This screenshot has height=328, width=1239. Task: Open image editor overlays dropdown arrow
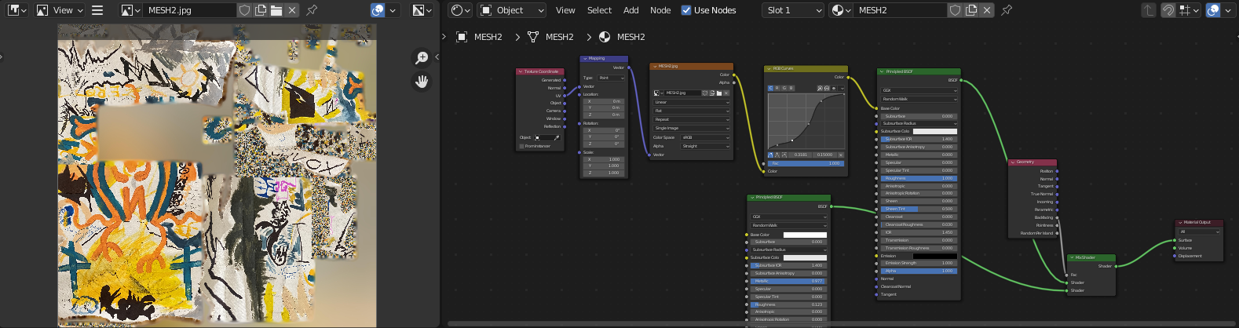[393, 10]
